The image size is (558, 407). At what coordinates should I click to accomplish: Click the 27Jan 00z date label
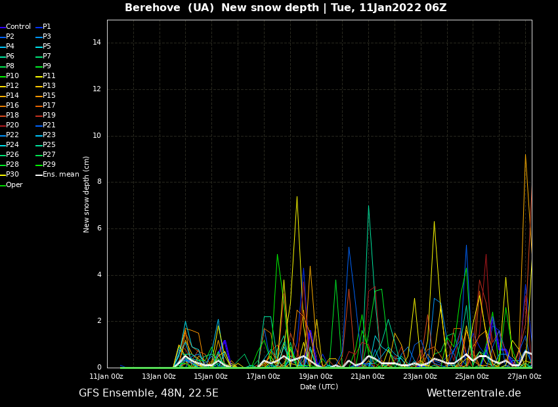coord(524,377)
